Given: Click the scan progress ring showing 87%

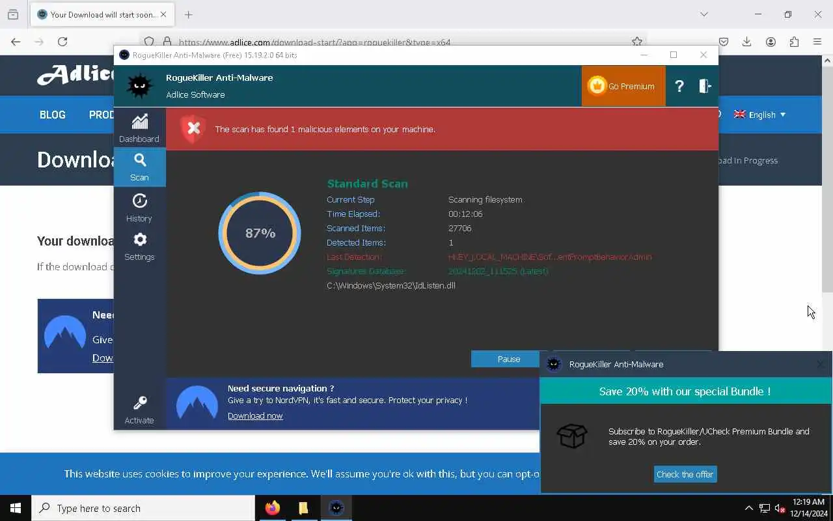Looking at the screenshot, I should coord(260,232).
